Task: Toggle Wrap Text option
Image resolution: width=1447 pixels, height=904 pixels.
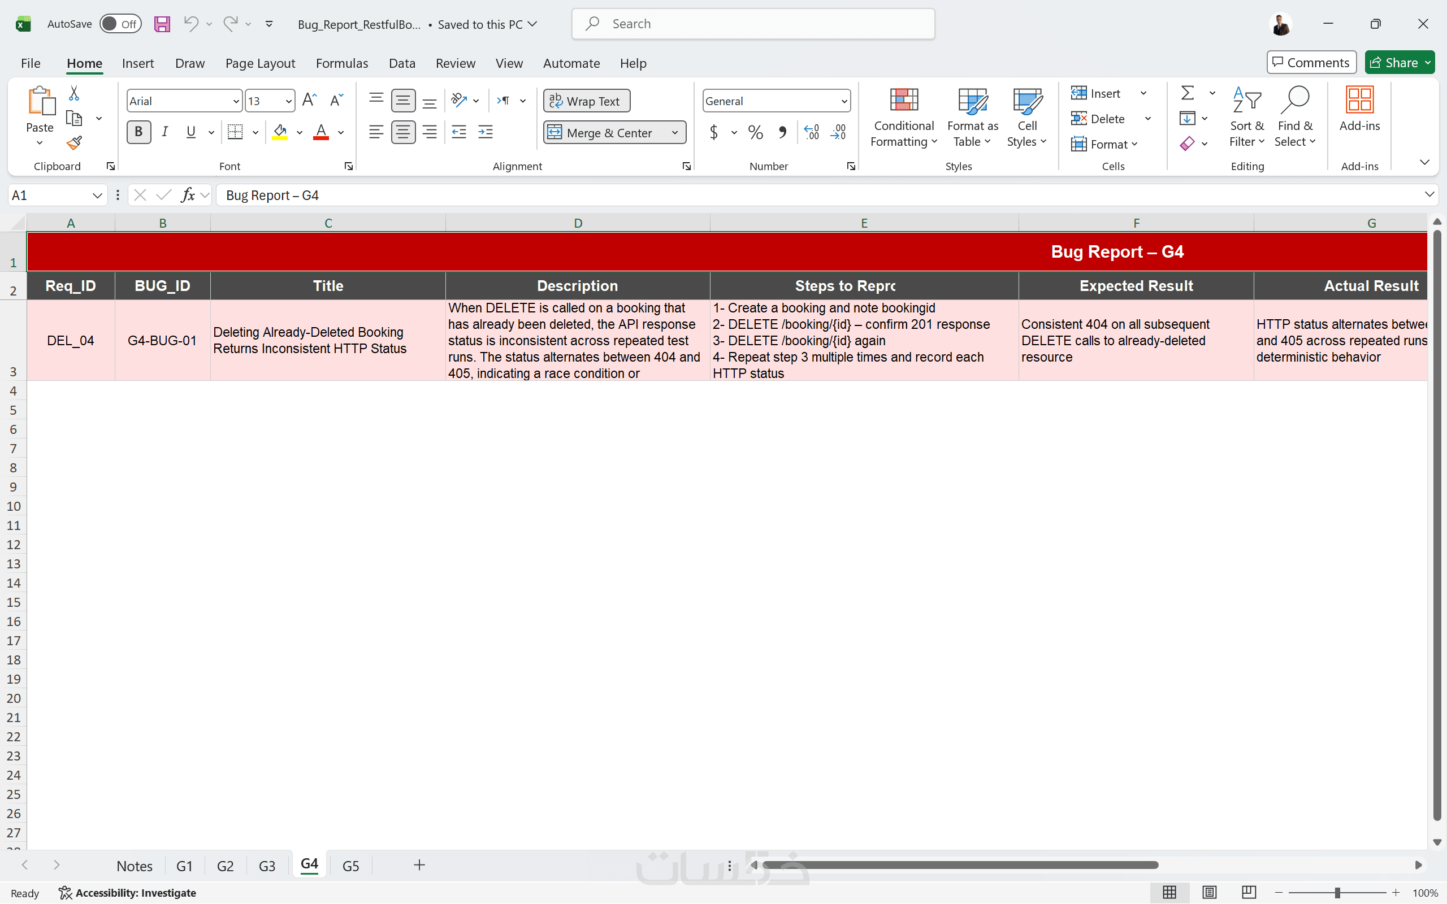Action: (x=586, y=101)
